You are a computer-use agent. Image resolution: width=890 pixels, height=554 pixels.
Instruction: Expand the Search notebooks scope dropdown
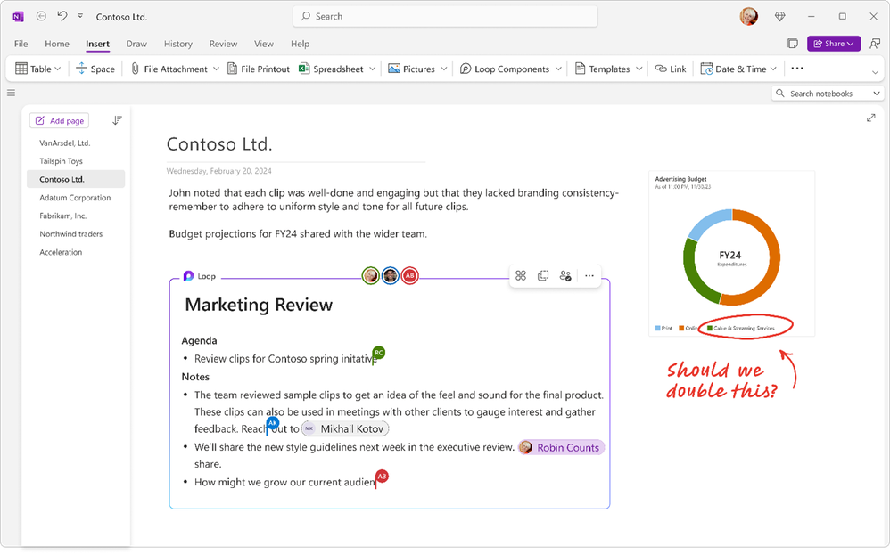point(877,93)
